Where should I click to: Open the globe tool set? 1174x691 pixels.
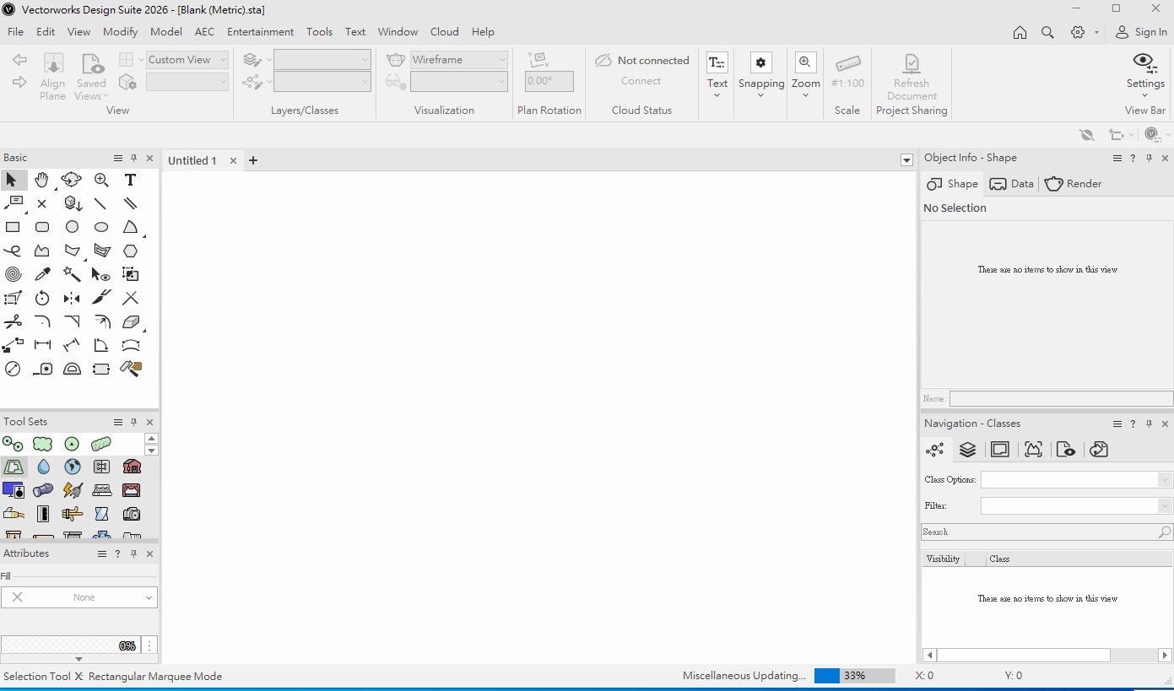coord(73,467)
